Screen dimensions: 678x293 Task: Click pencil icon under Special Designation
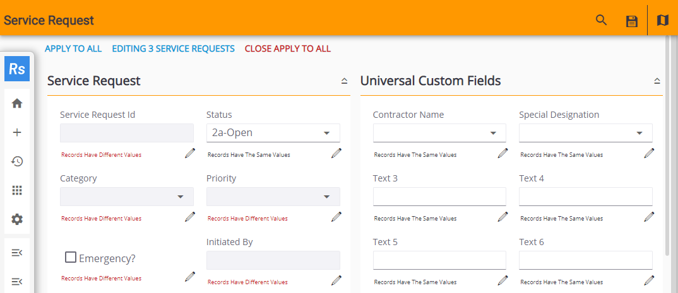pos(649,153)
